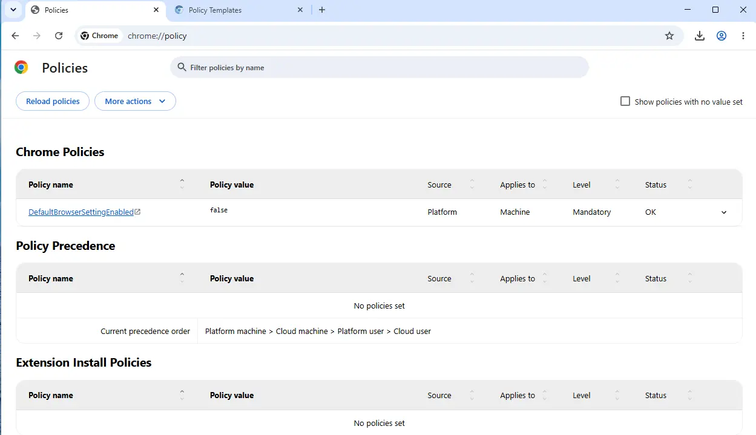The image size is (756, 435).
Task: Minimize the Chrome window
Action: (688, 10)
